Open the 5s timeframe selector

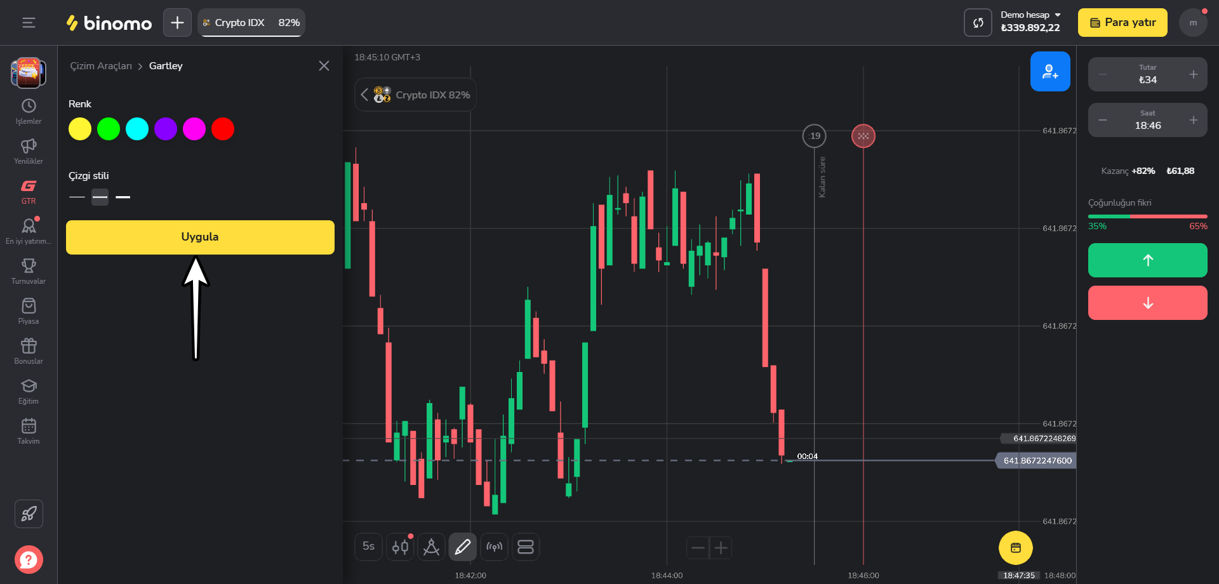click(368, 547)
